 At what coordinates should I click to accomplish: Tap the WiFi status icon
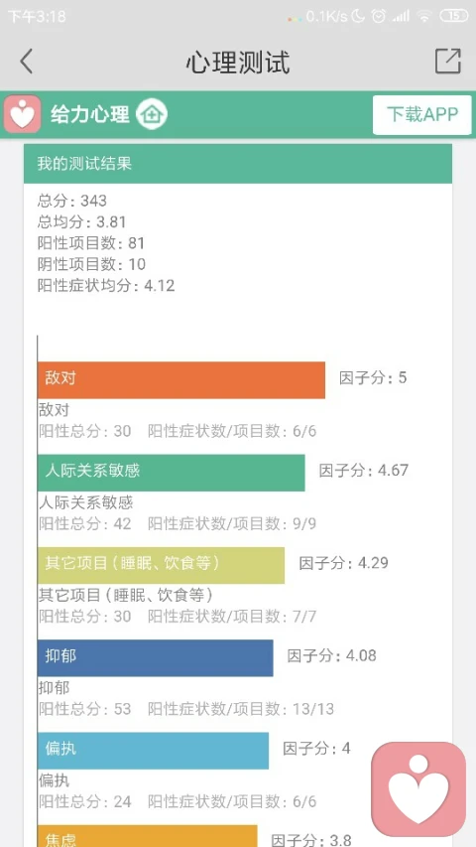tap(424, 16)
